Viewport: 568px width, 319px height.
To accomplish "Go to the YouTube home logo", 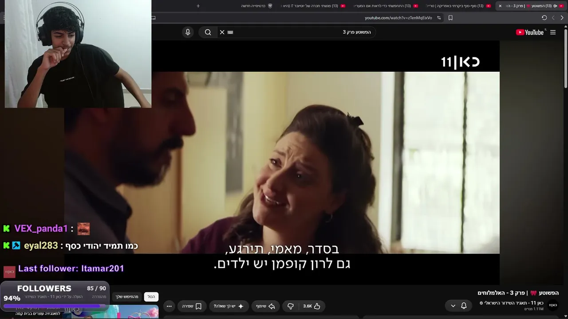I will pos(530,32).
